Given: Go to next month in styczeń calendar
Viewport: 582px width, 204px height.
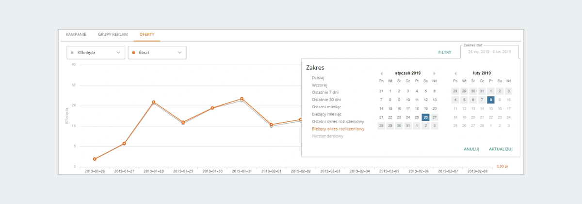Looking at the screenshot, I should tap(434, 73).
